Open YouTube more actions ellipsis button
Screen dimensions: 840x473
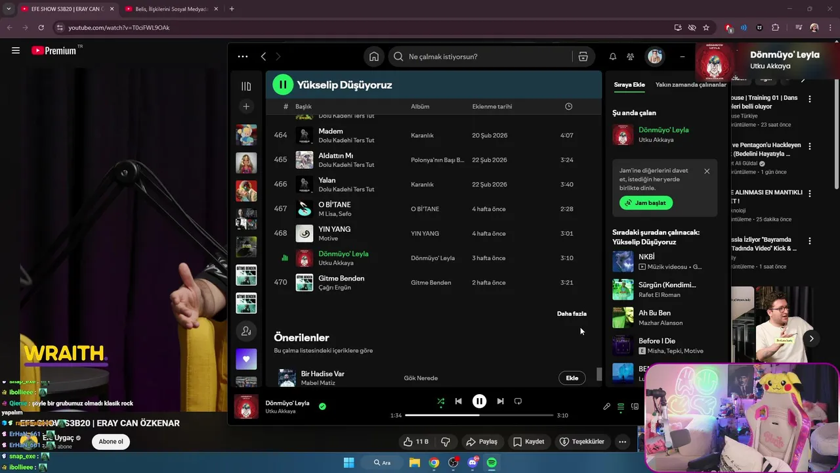coord(622,441)
